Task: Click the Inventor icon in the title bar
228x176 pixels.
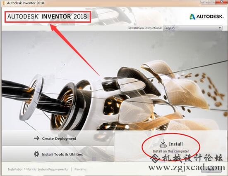Action: coord(4,3)
